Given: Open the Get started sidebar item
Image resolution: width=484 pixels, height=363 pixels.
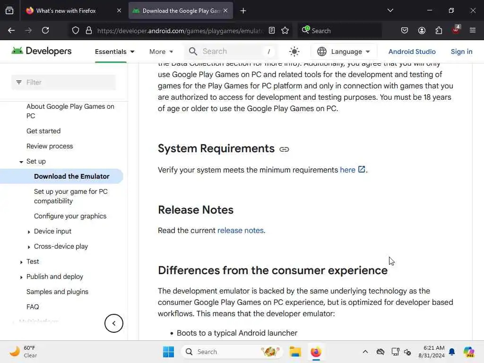Looking at the screenshot, I should pos(43,131).
